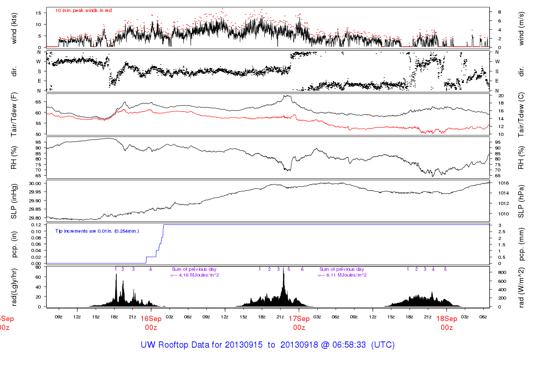Click the '55' tick on the Tair/Tdew F axis
Image resolution: width=536 pixels, height=366 pixels.
[38, 123]
